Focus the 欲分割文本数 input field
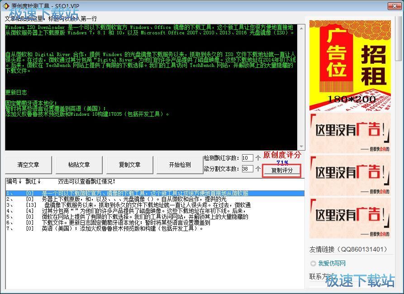404x294 pixels. pyautogui.click(x=247, y=169)
